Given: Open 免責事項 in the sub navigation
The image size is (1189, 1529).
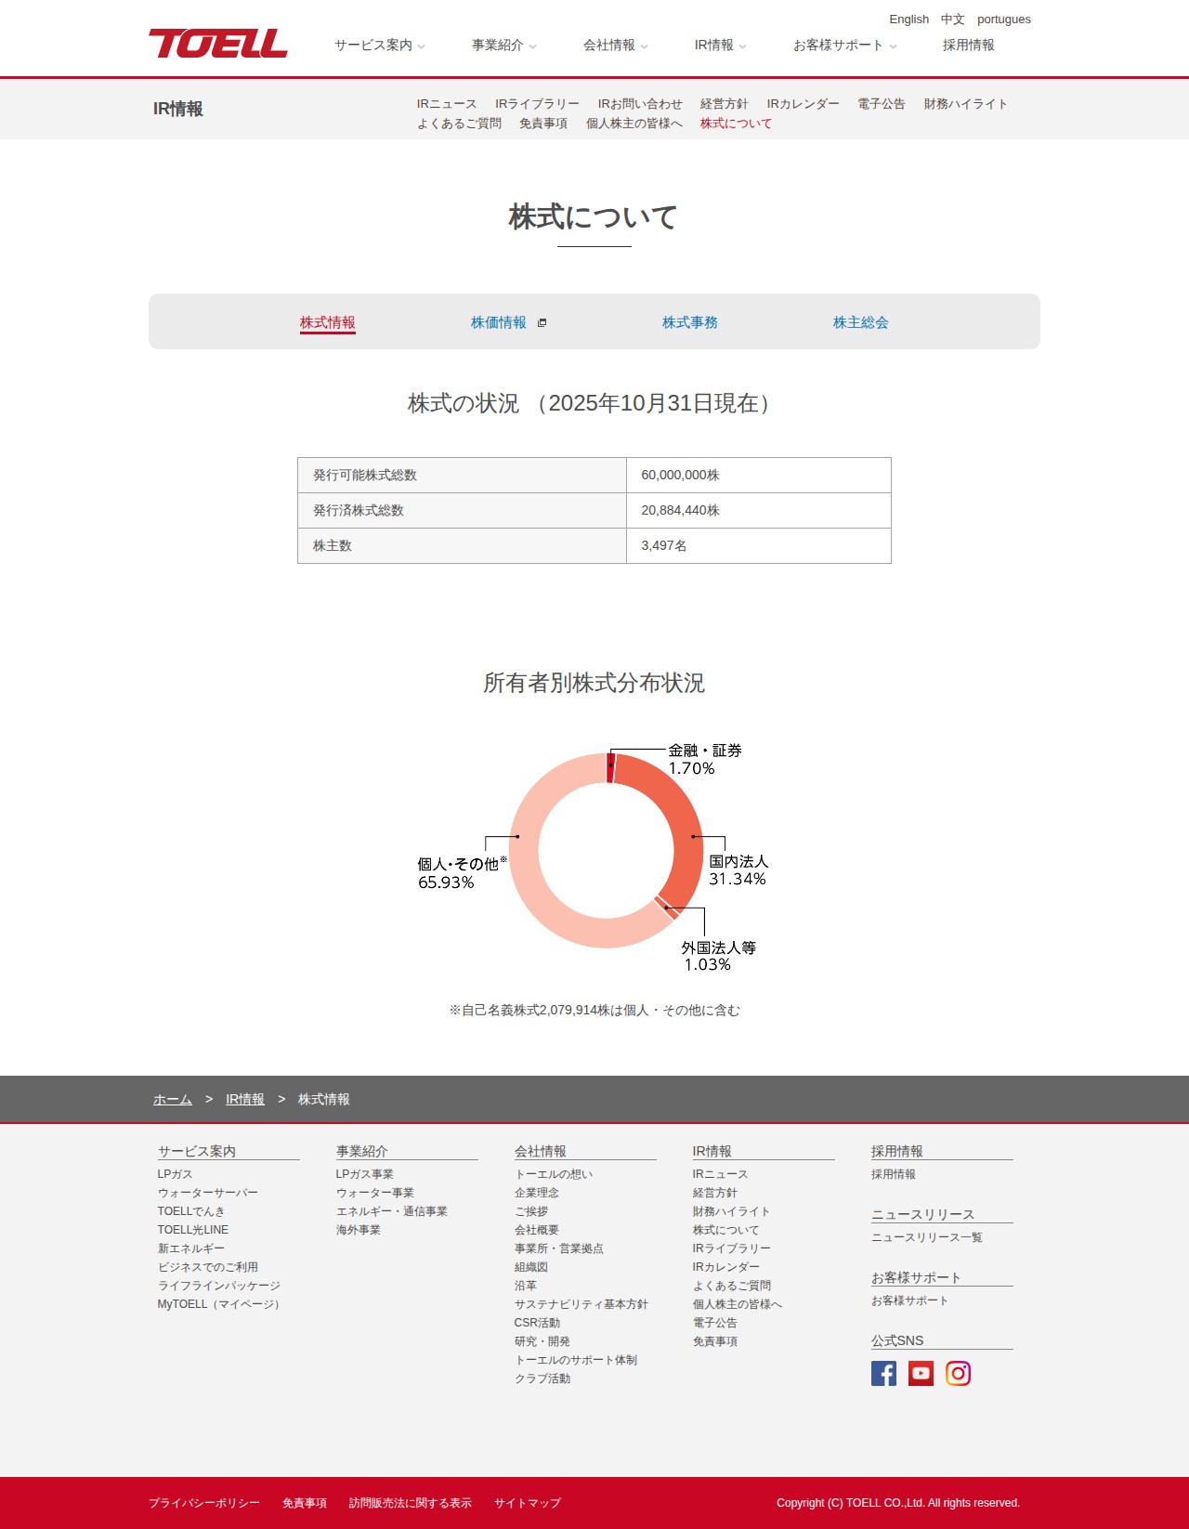Looking at the screenshot, I should point(543,124).
